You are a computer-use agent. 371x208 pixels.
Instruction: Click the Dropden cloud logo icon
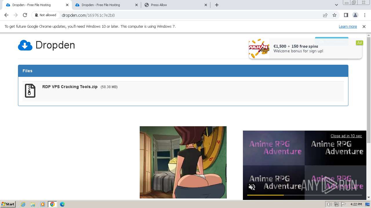click(25, 45)
